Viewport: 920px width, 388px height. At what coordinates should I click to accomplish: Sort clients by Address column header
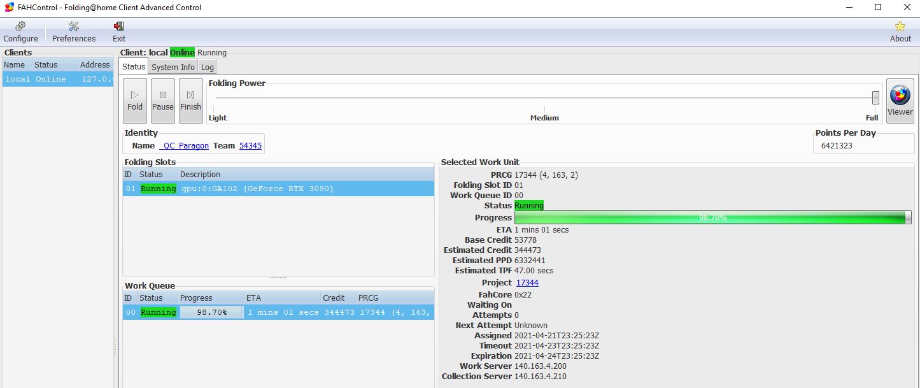[95, 65]
